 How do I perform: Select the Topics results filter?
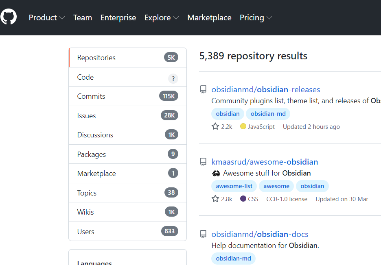[127, 193]
